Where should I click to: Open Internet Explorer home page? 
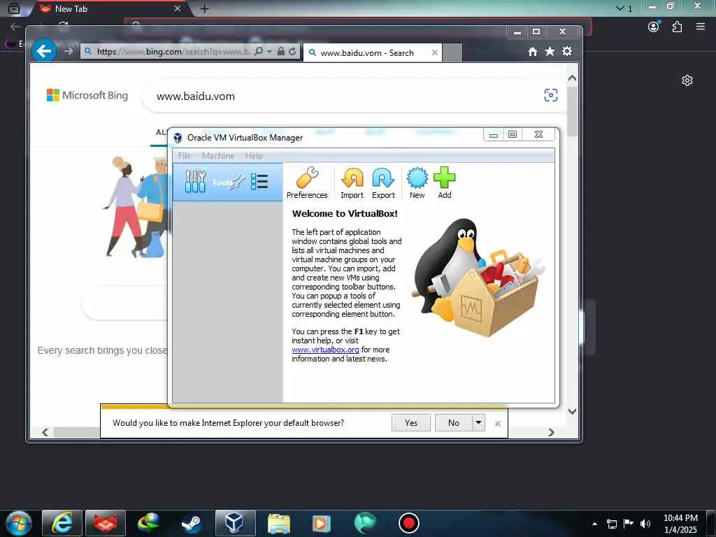[x=532, y=52]
